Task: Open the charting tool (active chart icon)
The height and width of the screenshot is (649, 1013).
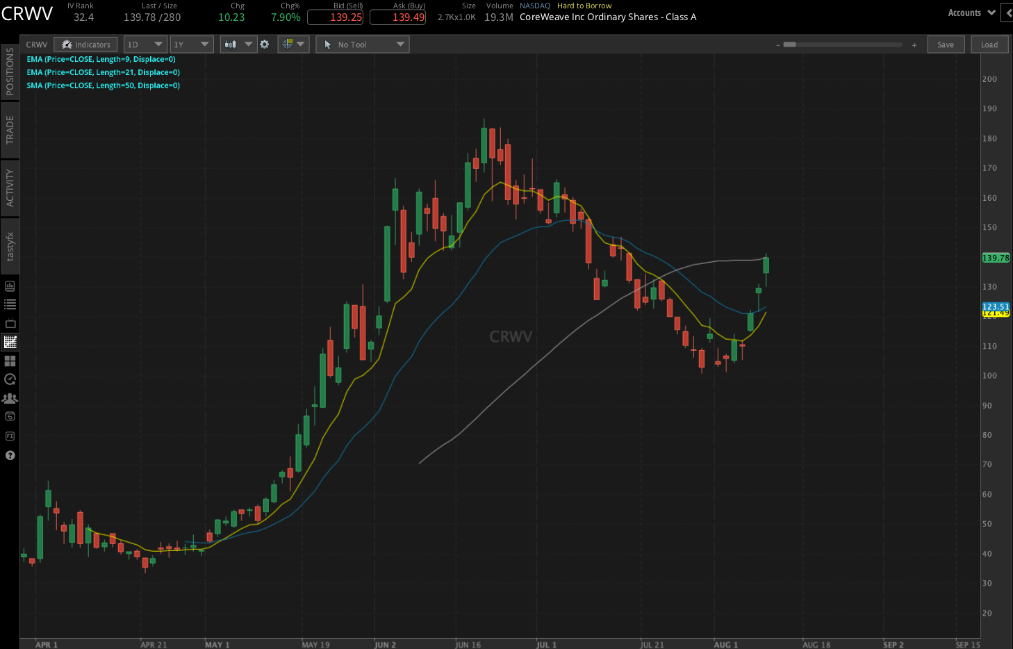Action: click(10, 342)
